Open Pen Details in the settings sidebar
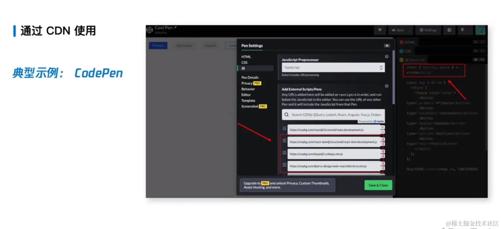501x229 pixels. tap(250, 78)
